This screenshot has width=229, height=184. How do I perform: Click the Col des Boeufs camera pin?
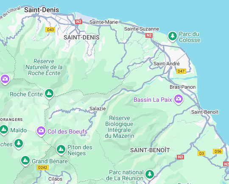click(41, 131)
